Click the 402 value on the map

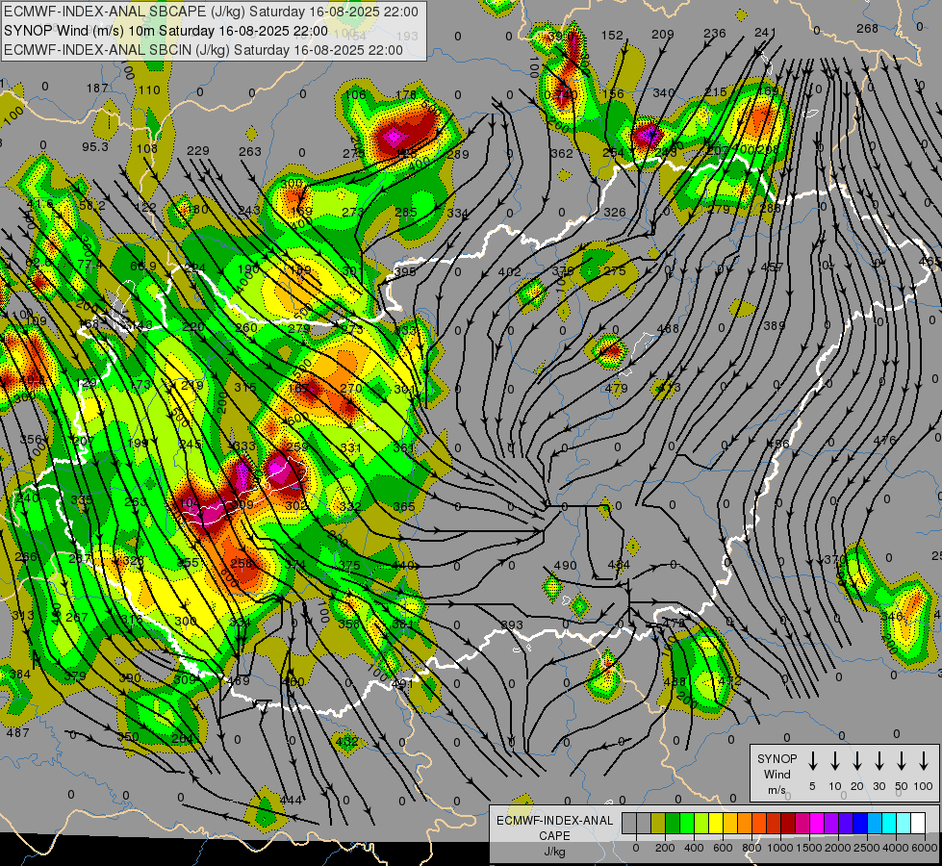pyautogui.click(x=509, y=271)
